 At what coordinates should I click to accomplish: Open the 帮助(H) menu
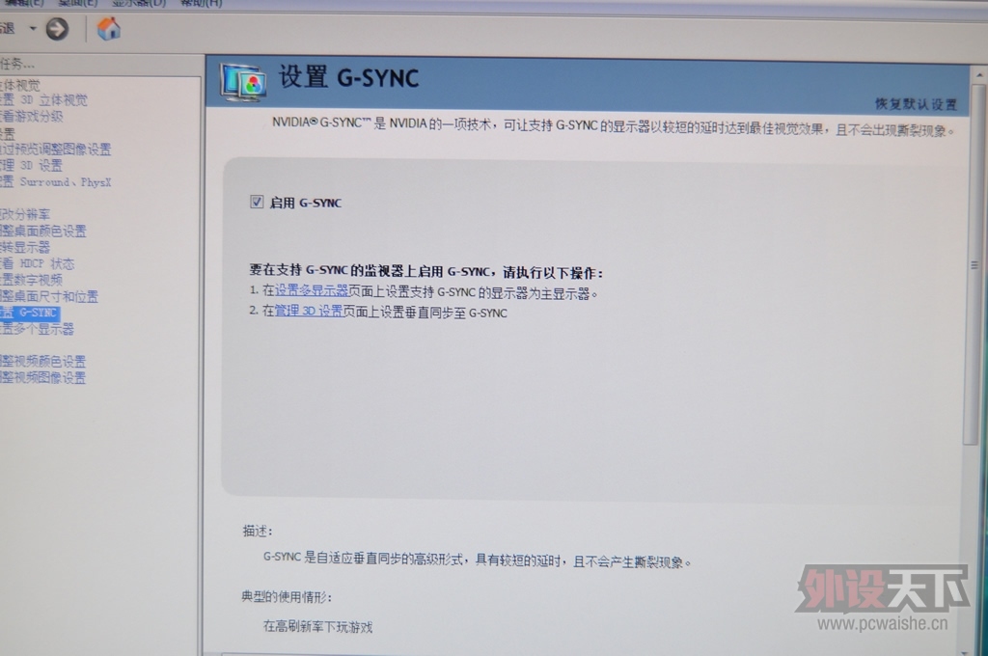[202, 3]
